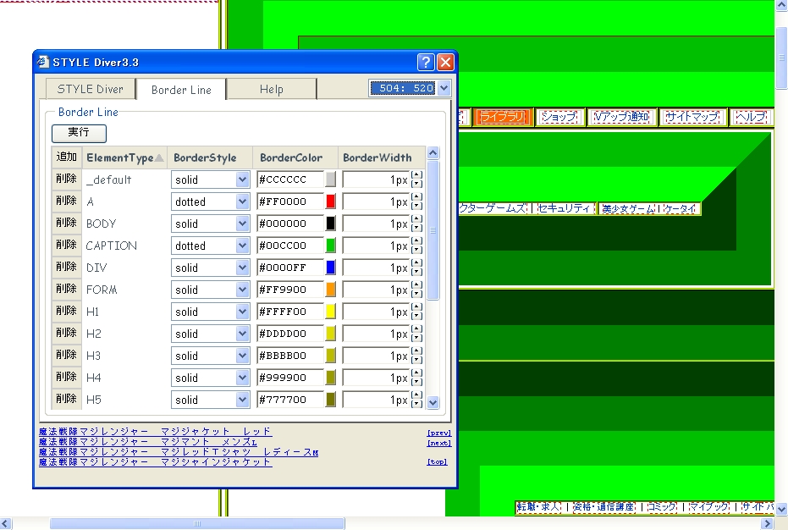Open the Vアップ通知 nav tab on page

coord(621,117)
